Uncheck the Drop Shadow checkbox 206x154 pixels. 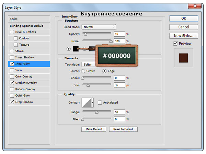click(x=12, y=102)
